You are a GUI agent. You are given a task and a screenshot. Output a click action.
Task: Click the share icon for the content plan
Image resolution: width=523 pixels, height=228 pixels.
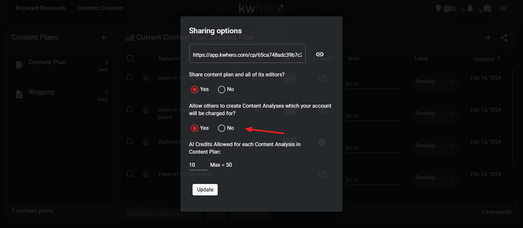pyautogui.click(x=504, y=38)
